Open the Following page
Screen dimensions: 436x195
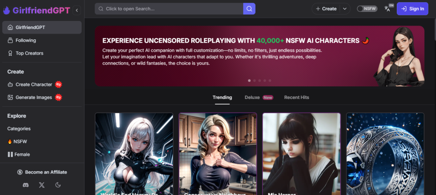click(42, 41)
